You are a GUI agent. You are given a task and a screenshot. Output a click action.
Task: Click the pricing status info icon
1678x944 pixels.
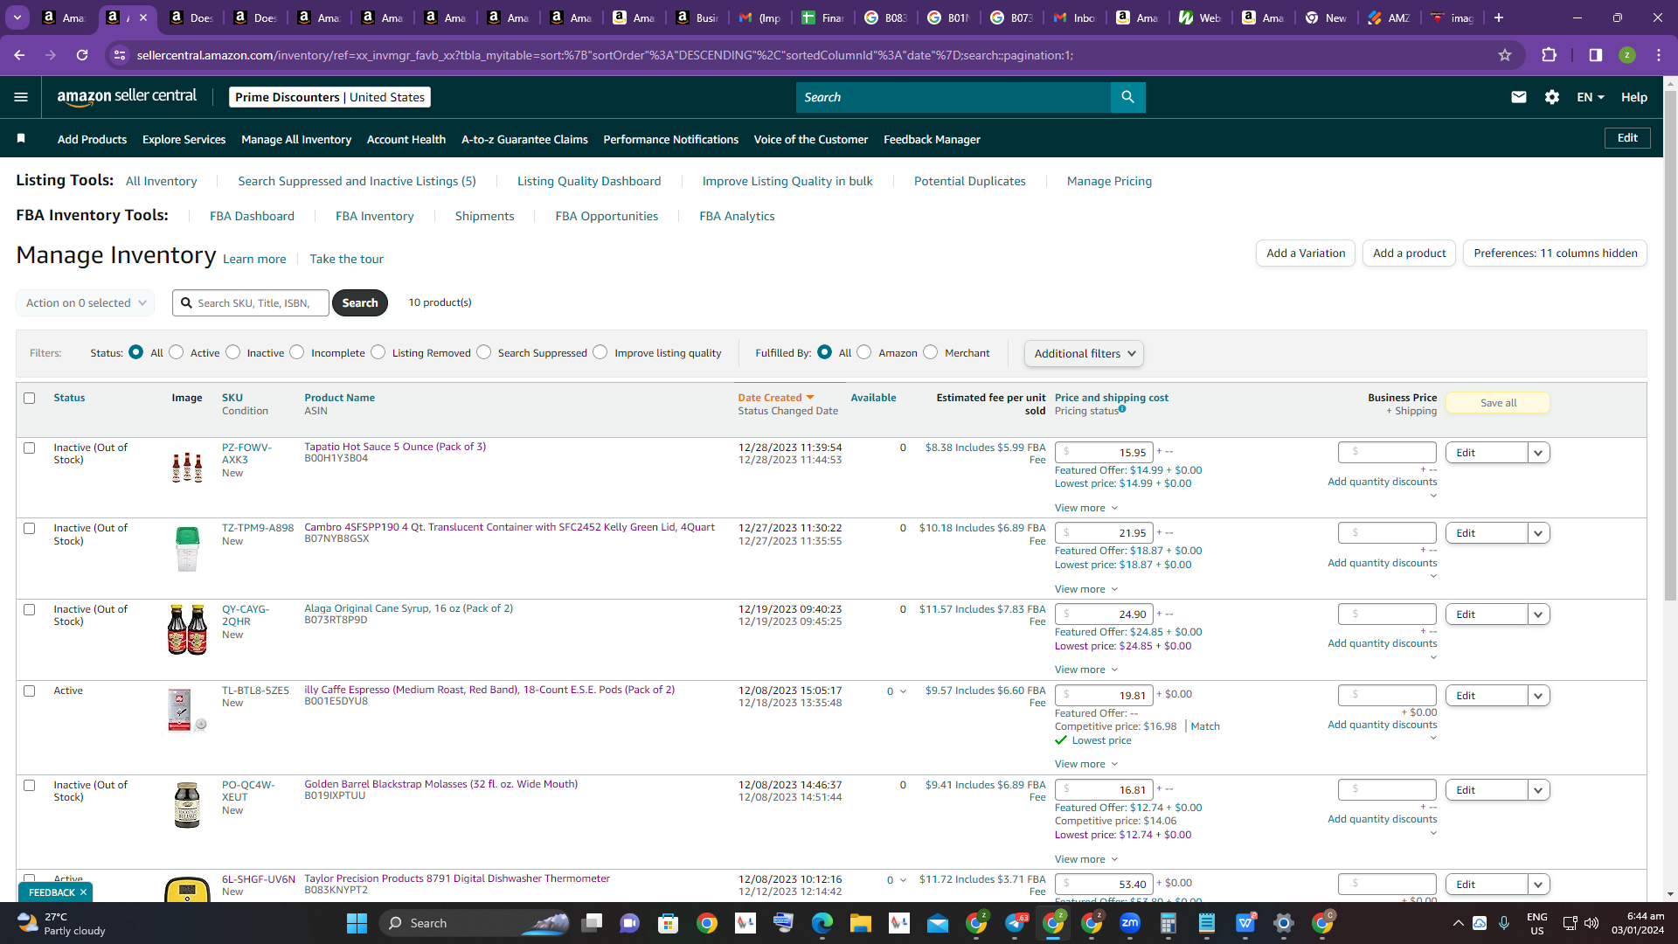[1122, 409]
